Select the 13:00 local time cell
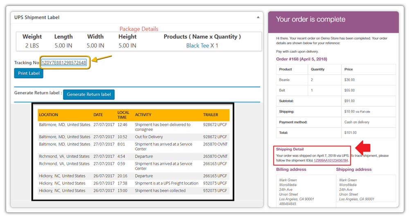Viewport: 409px width, 218px height. [122, 191]
